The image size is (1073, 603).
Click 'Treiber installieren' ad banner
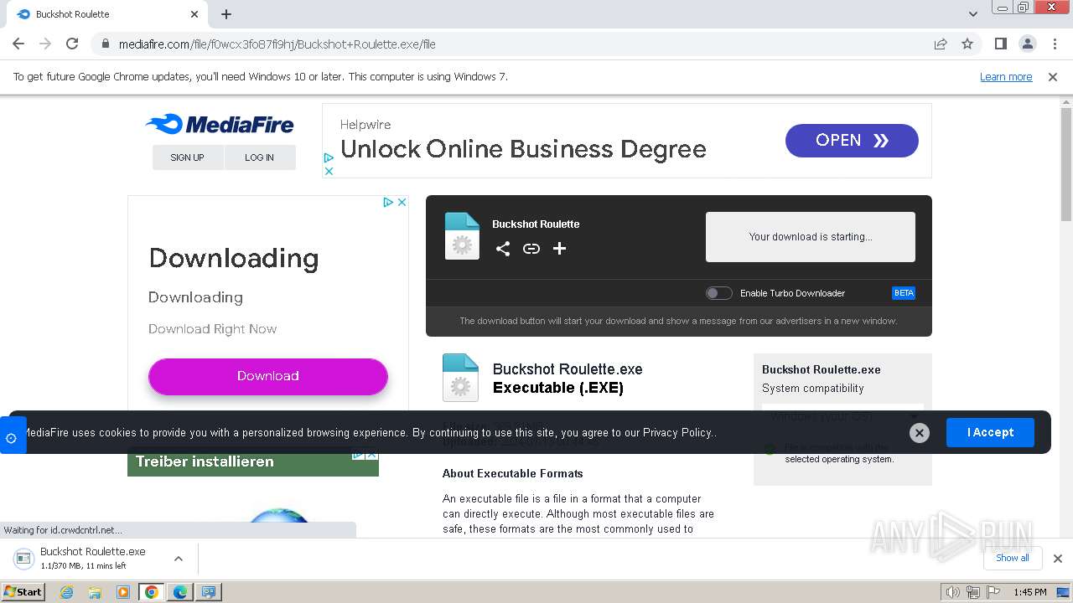(x=253, y=461)
